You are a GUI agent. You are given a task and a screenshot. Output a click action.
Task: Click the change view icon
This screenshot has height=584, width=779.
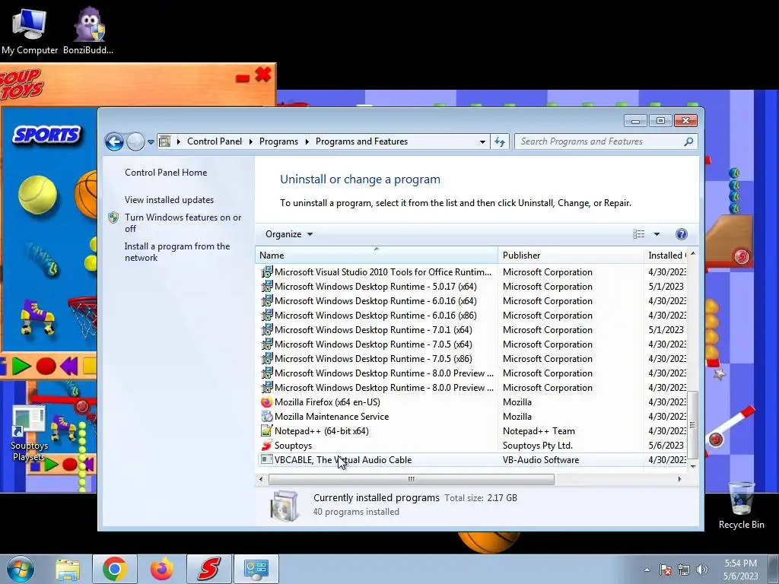tap(639, 234)
